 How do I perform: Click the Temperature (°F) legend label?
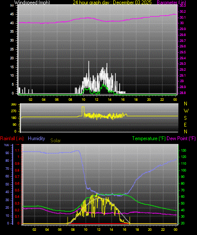149,138
